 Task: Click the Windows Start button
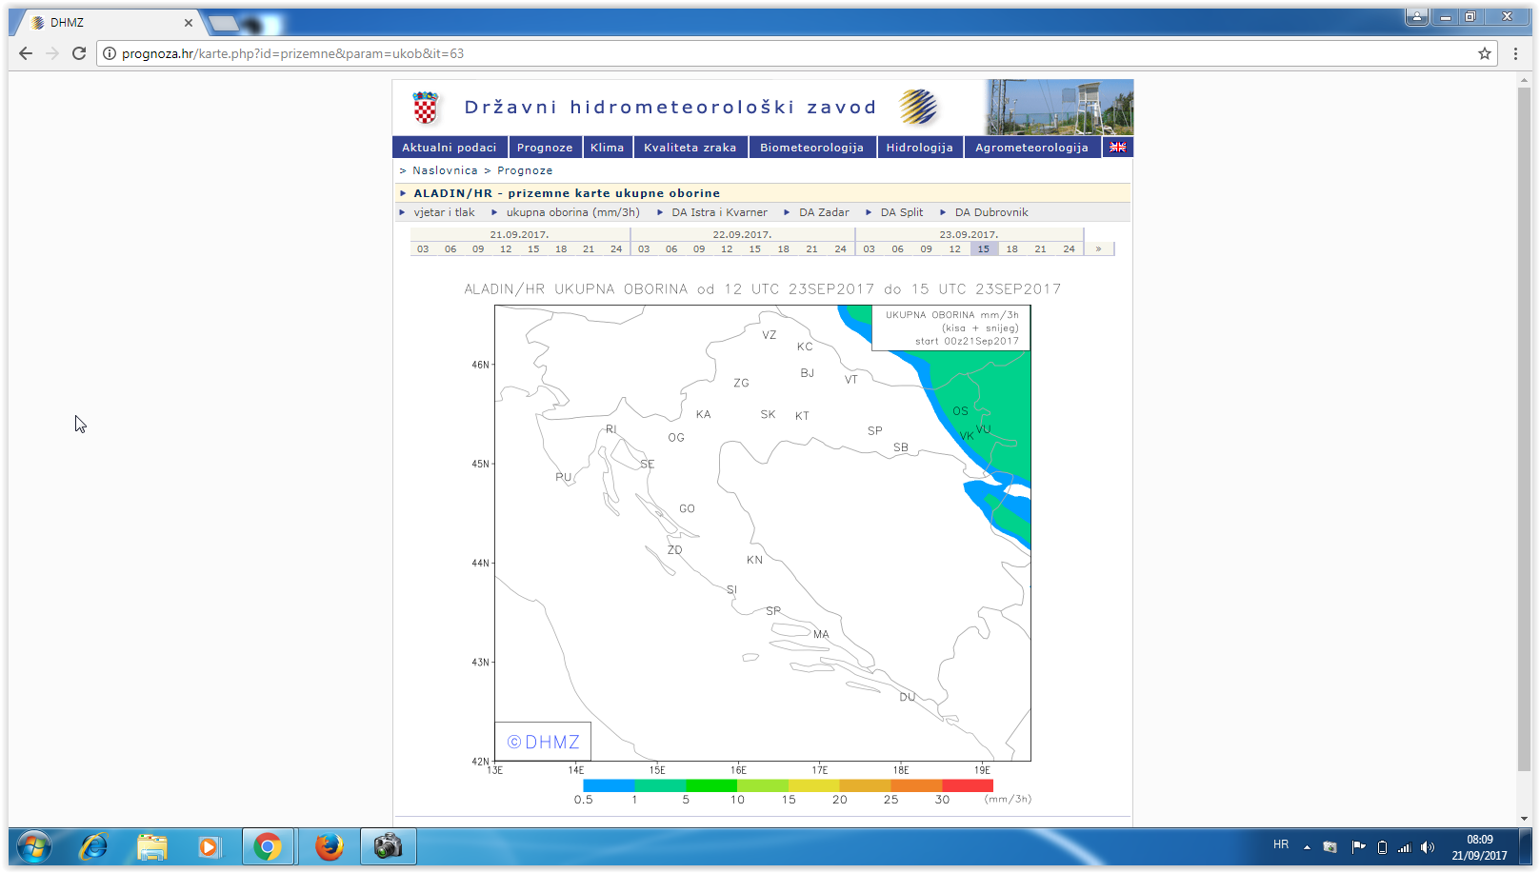33,846
